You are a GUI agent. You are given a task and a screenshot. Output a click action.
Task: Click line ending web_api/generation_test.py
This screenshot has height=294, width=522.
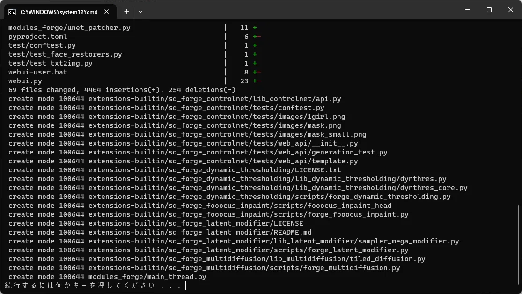198,152
